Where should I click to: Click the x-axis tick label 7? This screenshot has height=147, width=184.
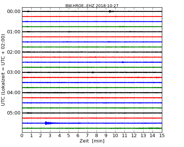tap(87, 135)
